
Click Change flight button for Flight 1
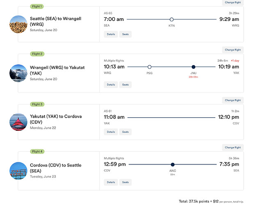point(233,2)
